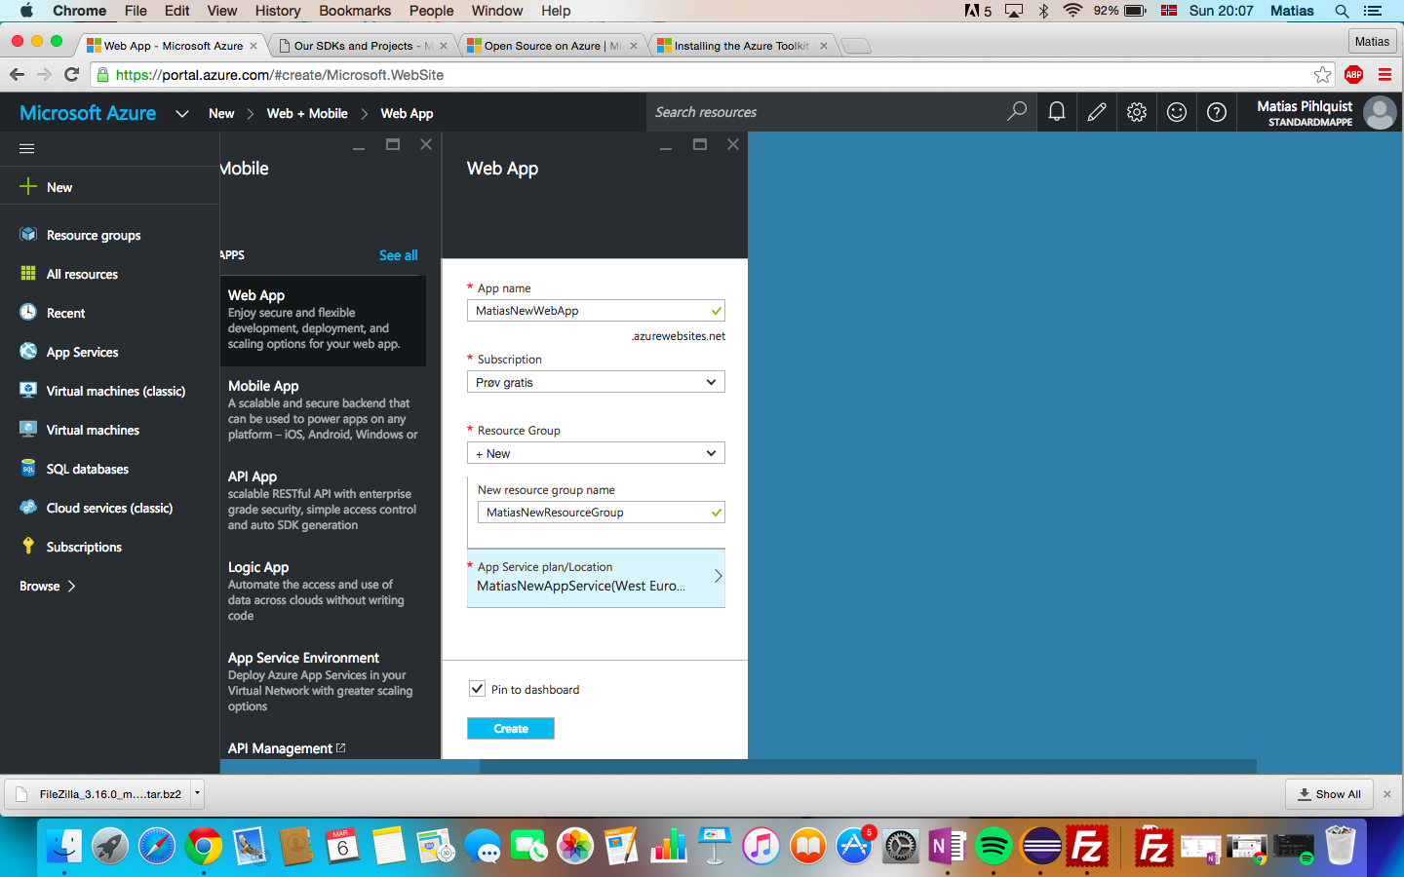Open the Resource Group dropdown
Image resolution: width=1404 pixels, height=877 pixels.
(x=596, y=453)
